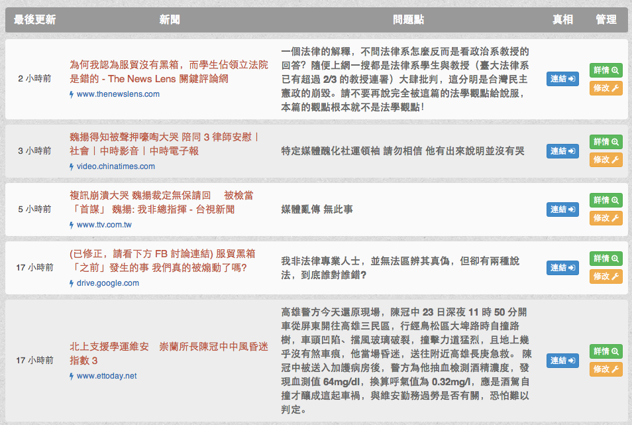This screenshot has height=425, width=632.
Task: Click 修改 for 服貿黑箱「之前」row
Action: tap(606, 276)
